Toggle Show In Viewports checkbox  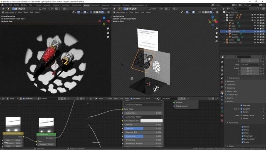click(x=241, y=109)
